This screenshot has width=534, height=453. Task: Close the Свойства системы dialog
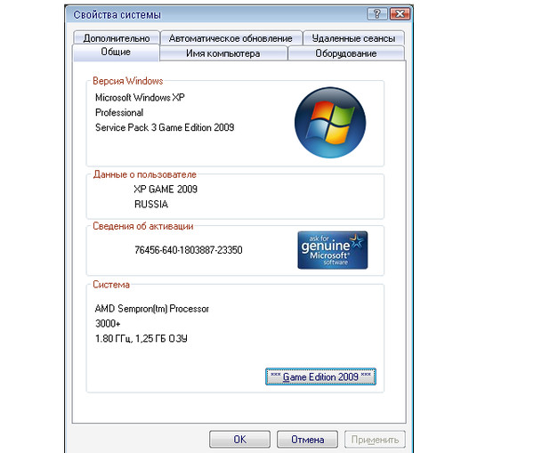(400, 14)
